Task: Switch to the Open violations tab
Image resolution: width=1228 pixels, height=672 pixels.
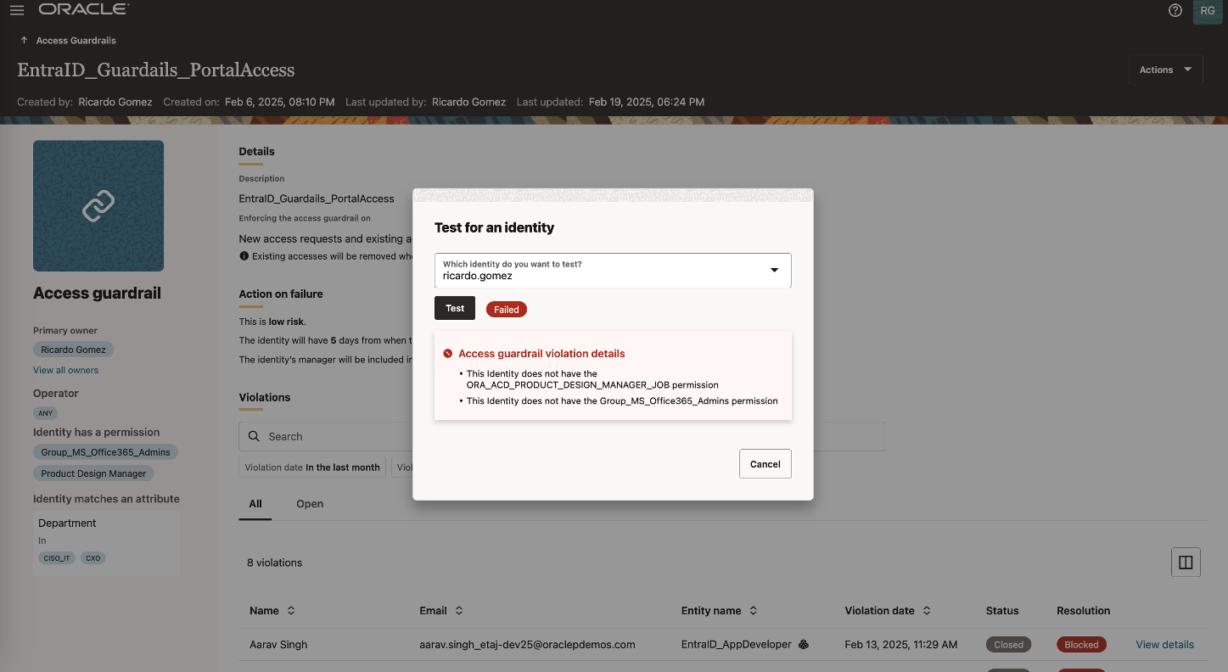Action: 310,504
